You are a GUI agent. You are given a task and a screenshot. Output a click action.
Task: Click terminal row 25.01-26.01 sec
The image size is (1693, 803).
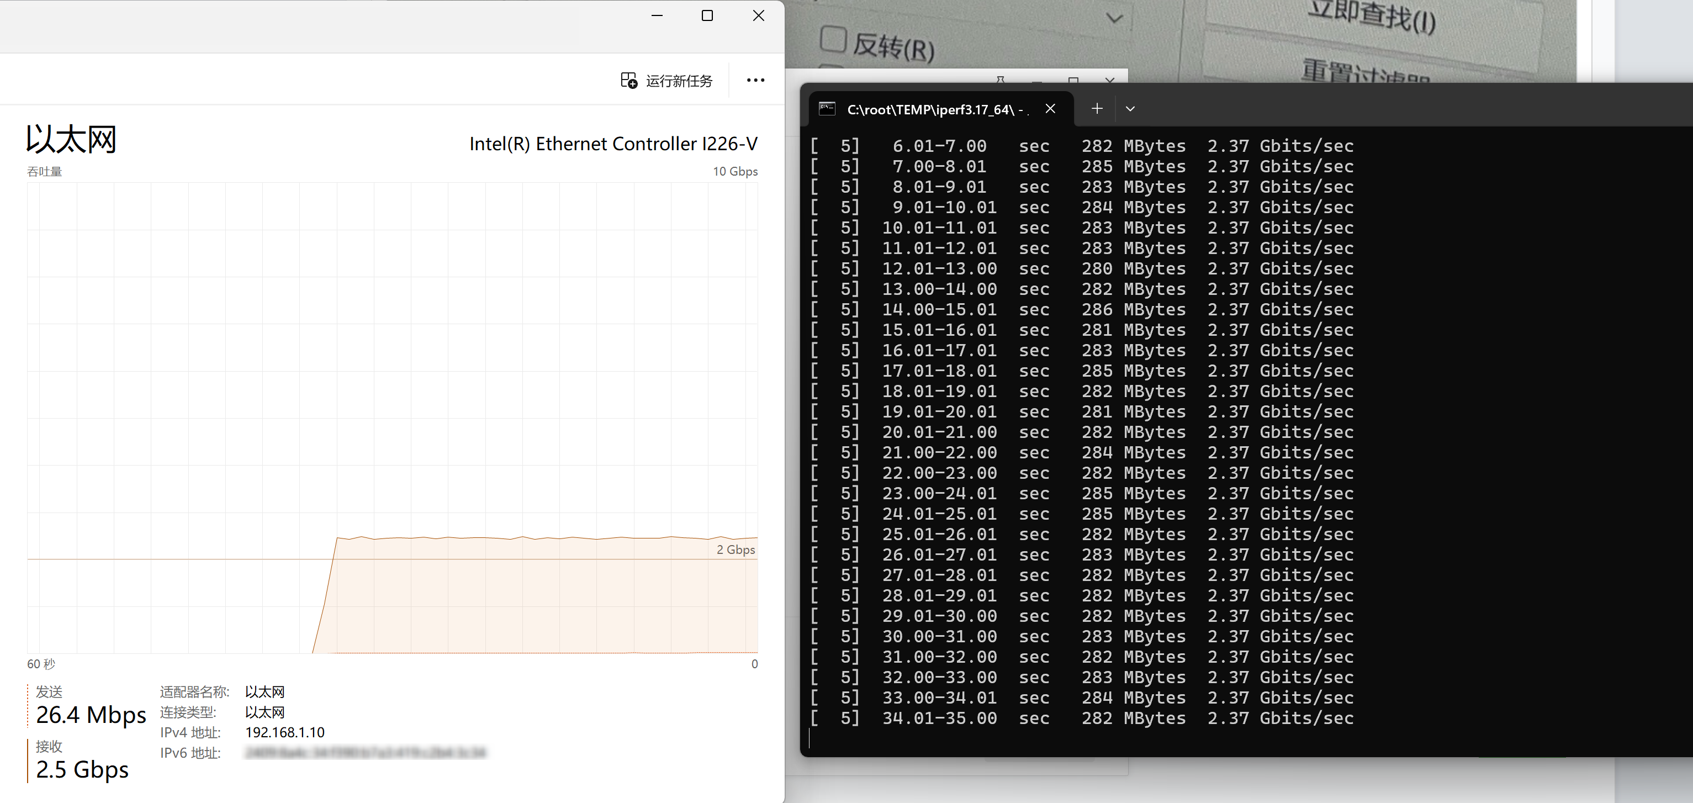[1082, 534]
